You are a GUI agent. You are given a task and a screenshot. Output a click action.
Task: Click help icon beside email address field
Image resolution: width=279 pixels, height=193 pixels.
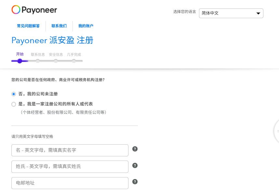[135, 182]
